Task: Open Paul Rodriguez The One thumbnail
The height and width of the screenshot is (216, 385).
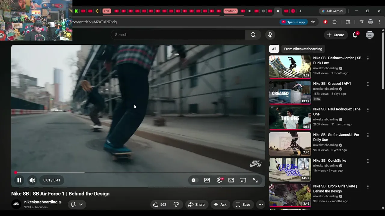Action: (290, 118)
